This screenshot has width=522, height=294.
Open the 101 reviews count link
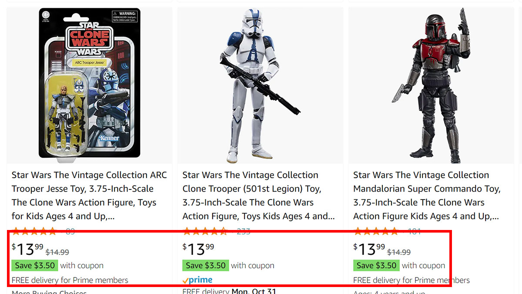coord(414,231)
